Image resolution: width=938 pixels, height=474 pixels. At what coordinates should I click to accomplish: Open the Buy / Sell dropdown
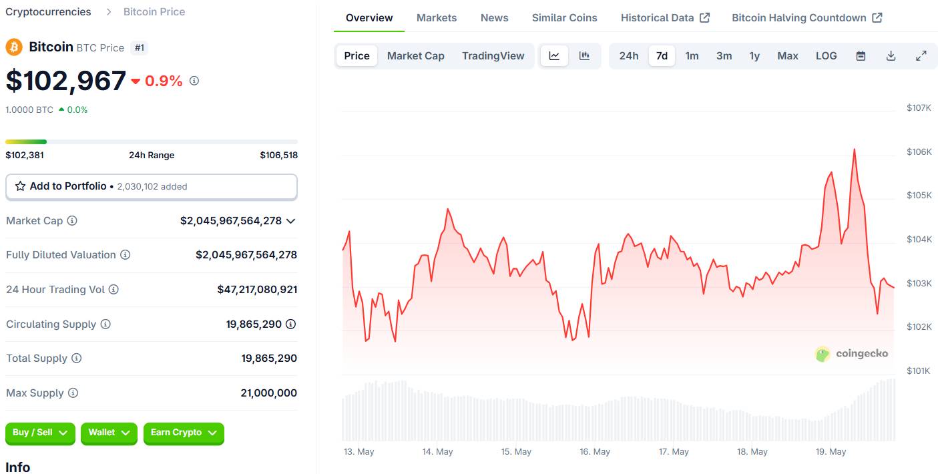click(40, 433)
